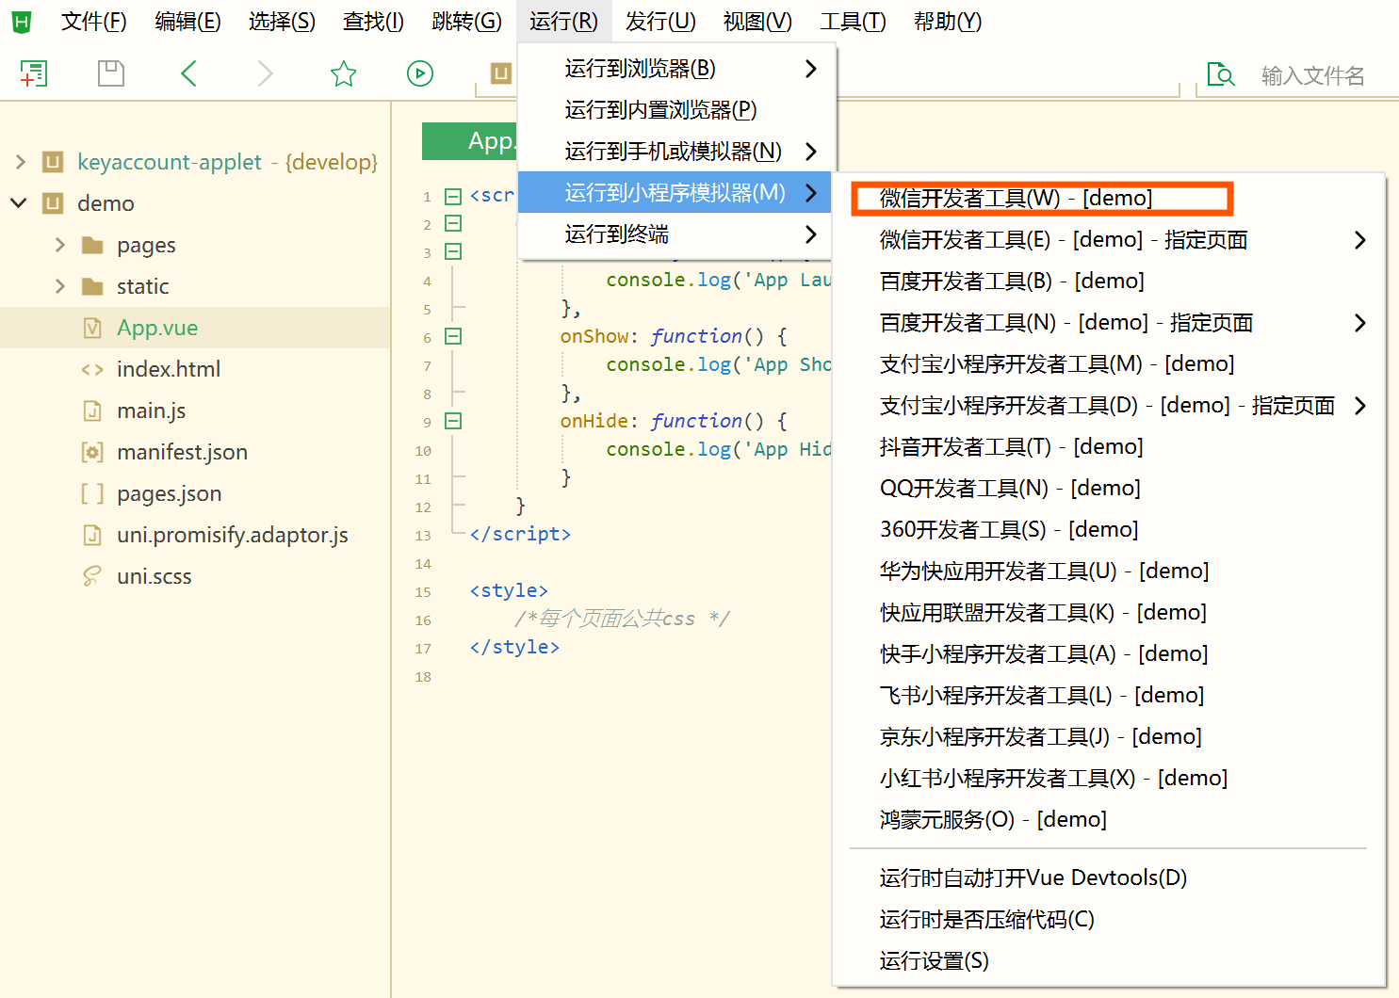Click the main.js file icon
1399x998 pixels.
[92, 410]
